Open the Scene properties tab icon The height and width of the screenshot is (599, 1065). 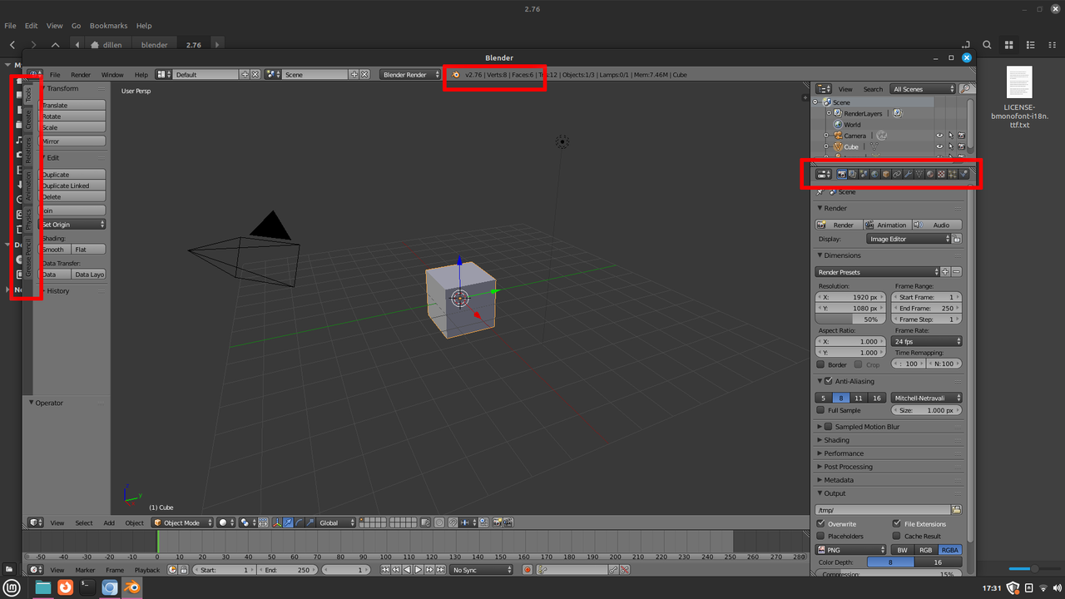point(864,174)
